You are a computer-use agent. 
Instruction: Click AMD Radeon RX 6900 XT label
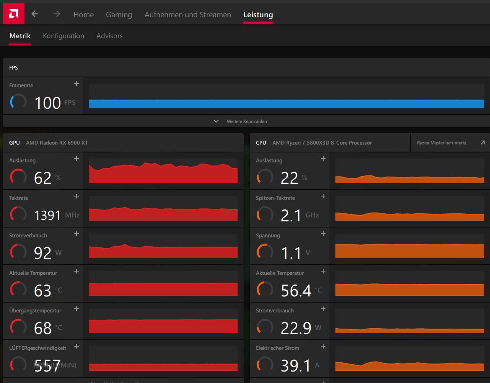(57, 143)
